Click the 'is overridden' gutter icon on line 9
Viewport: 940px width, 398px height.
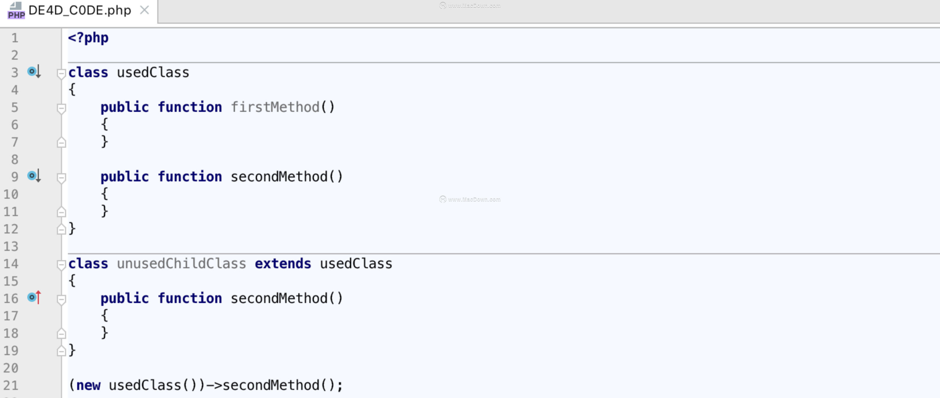[34, 176]
